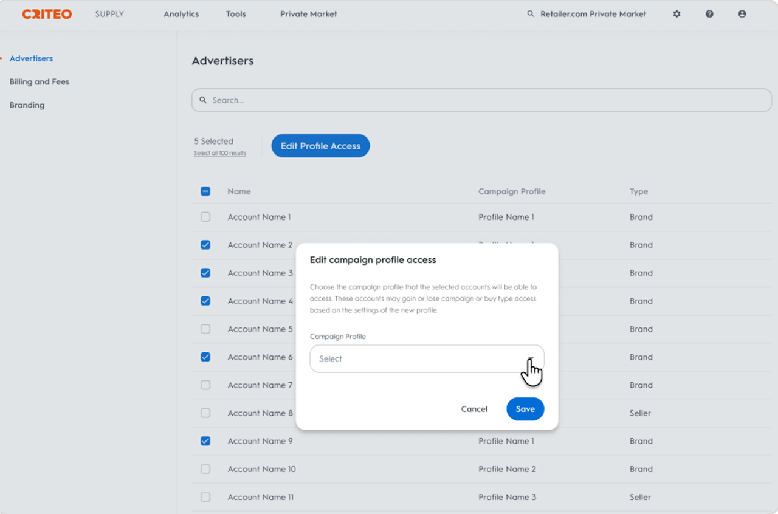This screenshot has width=778, height=514.
Task: Uncheck the Account Name 6 checkbox
Action: [x=205, y=357]
